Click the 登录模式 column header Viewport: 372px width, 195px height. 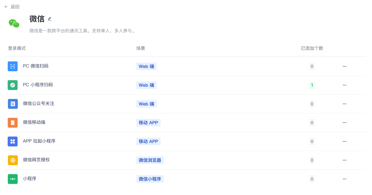click(17, 48)
